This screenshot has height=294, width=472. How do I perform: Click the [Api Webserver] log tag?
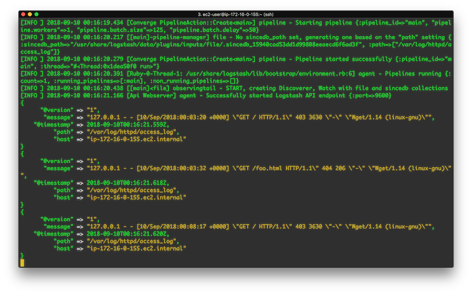151,96
